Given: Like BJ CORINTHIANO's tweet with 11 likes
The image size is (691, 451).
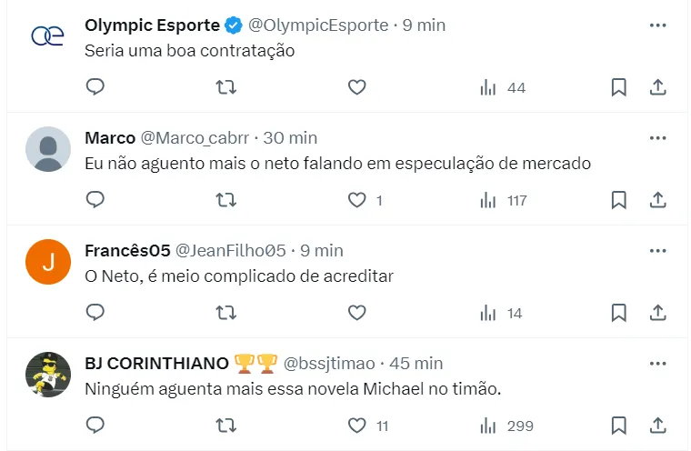Looking at the screenshot, I should tap(357, 426).
